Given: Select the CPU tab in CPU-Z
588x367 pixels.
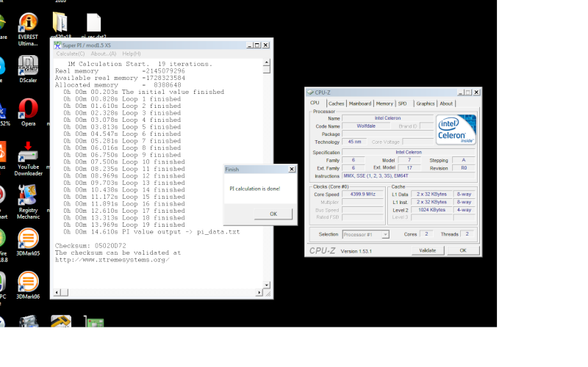Looking at the screenshot, I should [315, 103].
